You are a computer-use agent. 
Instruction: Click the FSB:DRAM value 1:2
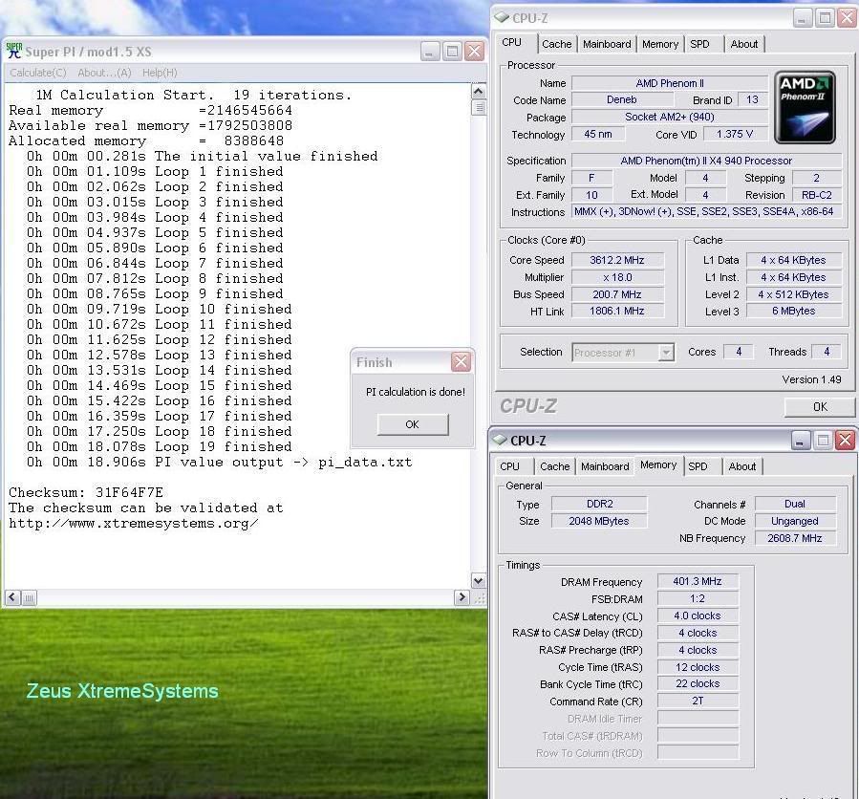(698, 598)
